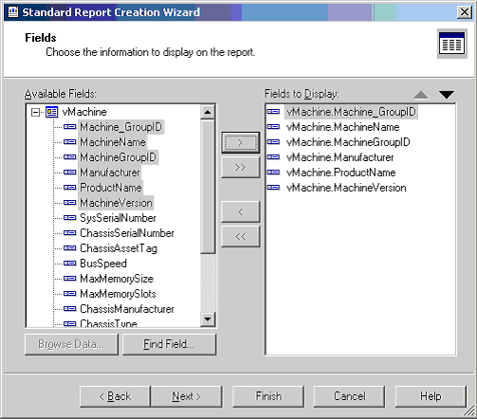Select Manufacturer in Available Fields
Screen dimensions: 477x419
coord(110,173)
